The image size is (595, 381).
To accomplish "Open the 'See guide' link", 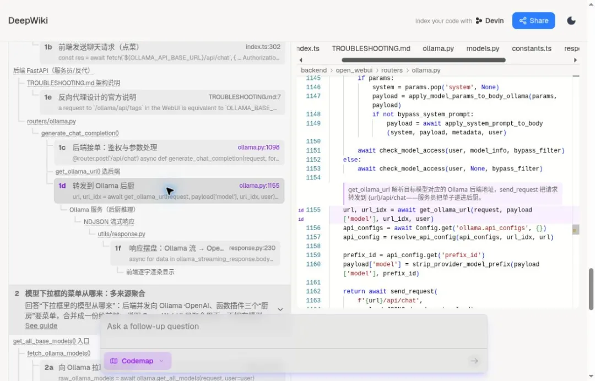I will 41,325.
